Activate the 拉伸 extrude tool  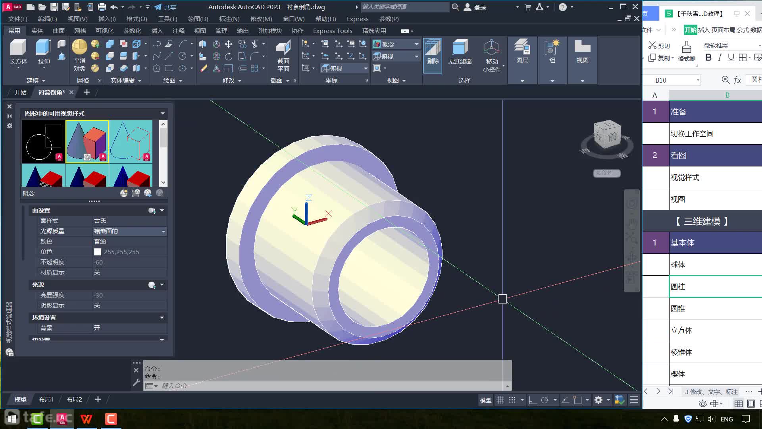44,52
